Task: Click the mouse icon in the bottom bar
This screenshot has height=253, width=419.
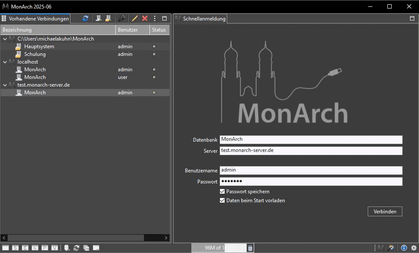Action: [x=67, y=248]
